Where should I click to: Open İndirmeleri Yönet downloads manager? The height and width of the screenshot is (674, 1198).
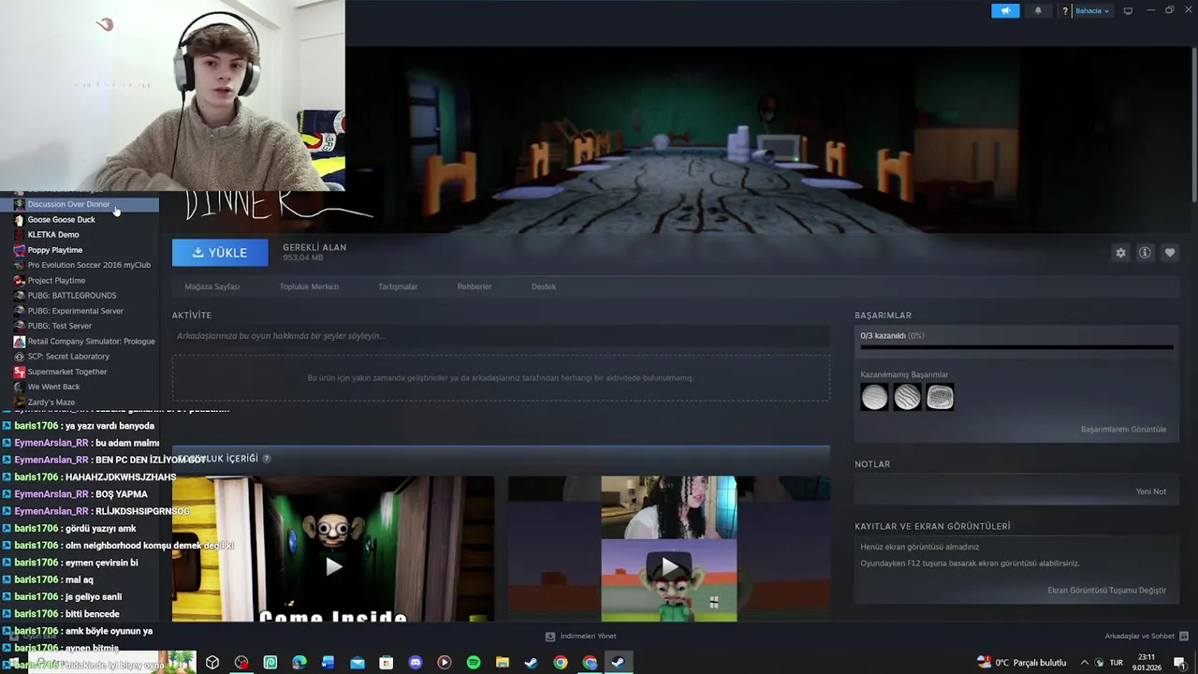pos(581,637)
